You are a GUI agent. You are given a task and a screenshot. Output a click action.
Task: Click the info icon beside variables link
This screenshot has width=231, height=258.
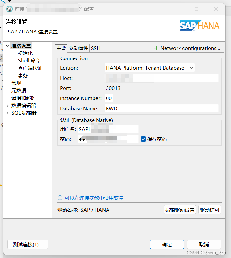[60, 198]
